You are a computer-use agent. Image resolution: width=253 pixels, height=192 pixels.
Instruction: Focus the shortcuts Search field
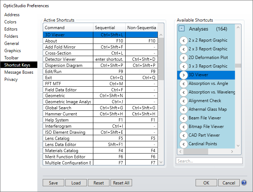[209, 161]
